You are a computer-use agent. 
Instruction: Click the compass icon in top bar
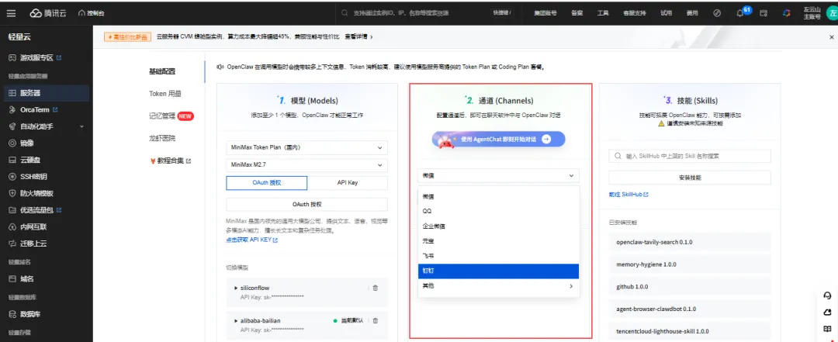(x=717, y=13)
